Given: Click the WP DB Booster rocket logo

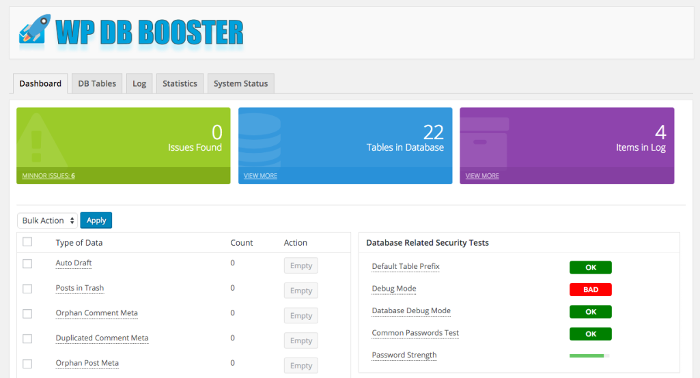Looking at the screenshot, I should click(34, 30).
